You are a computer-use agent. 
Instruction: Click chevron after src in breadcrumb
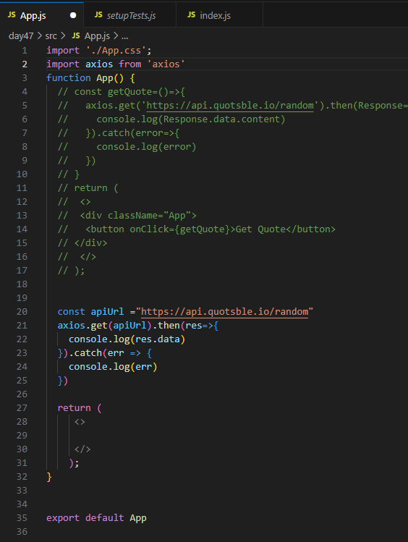[63, 35]
